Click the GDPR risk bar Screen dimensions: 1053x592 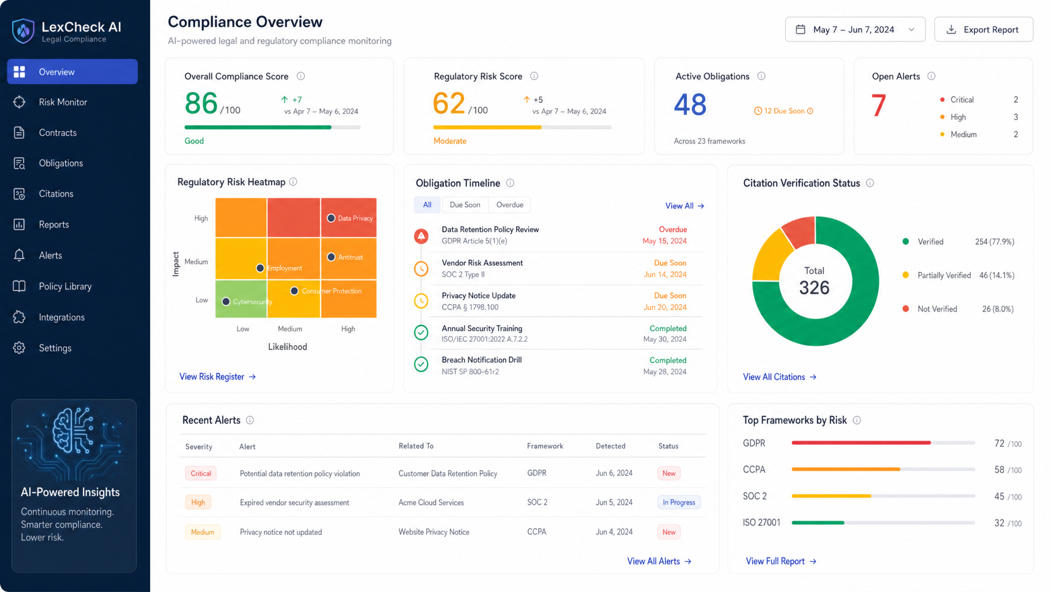coord(883,442)
